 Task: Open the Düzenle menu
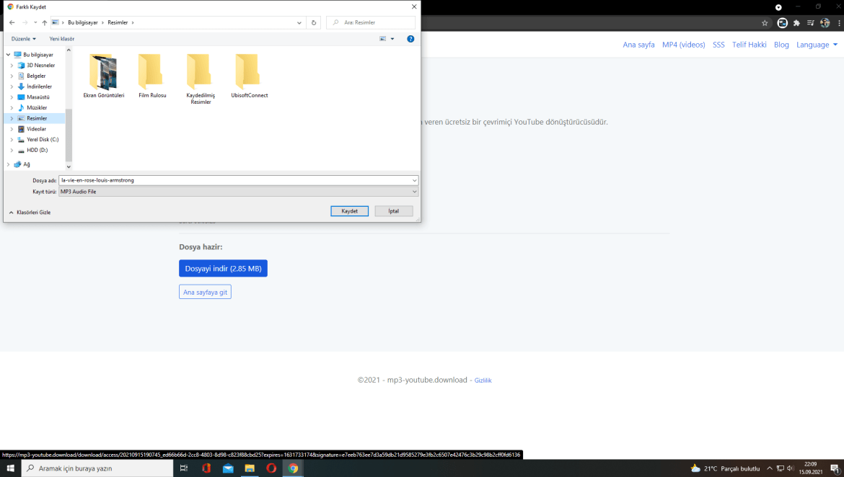(24, 39)
